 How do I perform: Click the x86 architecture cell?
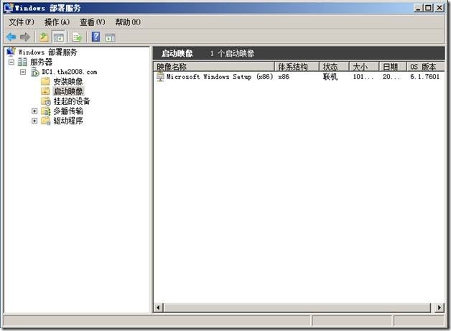[x=284, y=77]
